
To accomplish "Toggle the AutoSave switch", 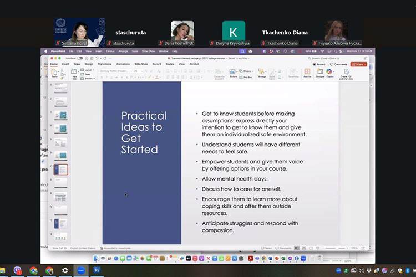I will pos(80,58).
